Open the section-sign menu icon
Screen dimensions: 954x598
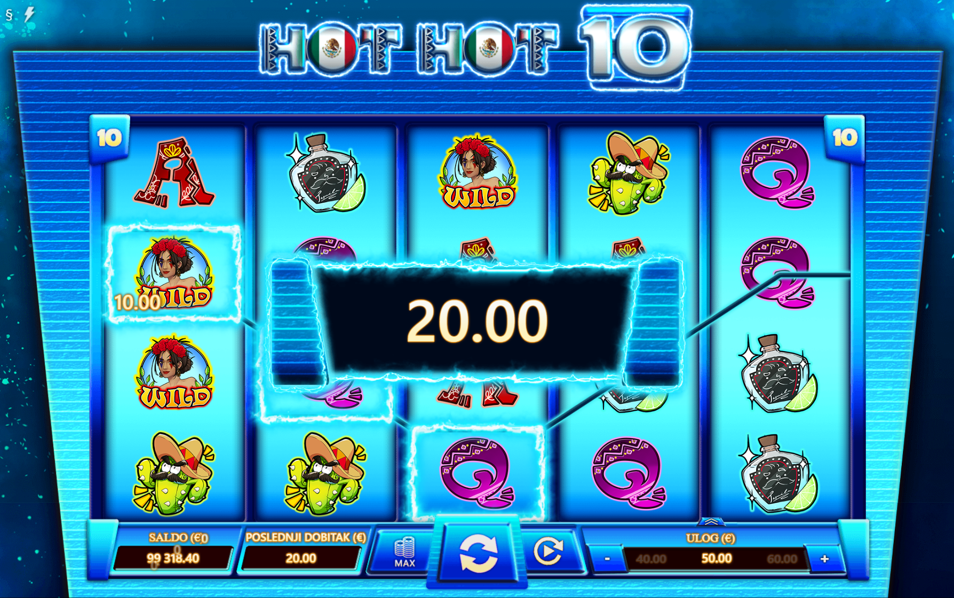coord(9,14)
